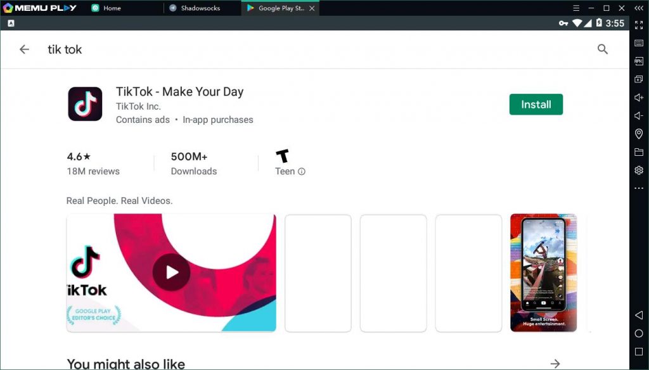Install TikTok with the green button
This screenshot has width=649, height=370.
(x=536, y=105)
